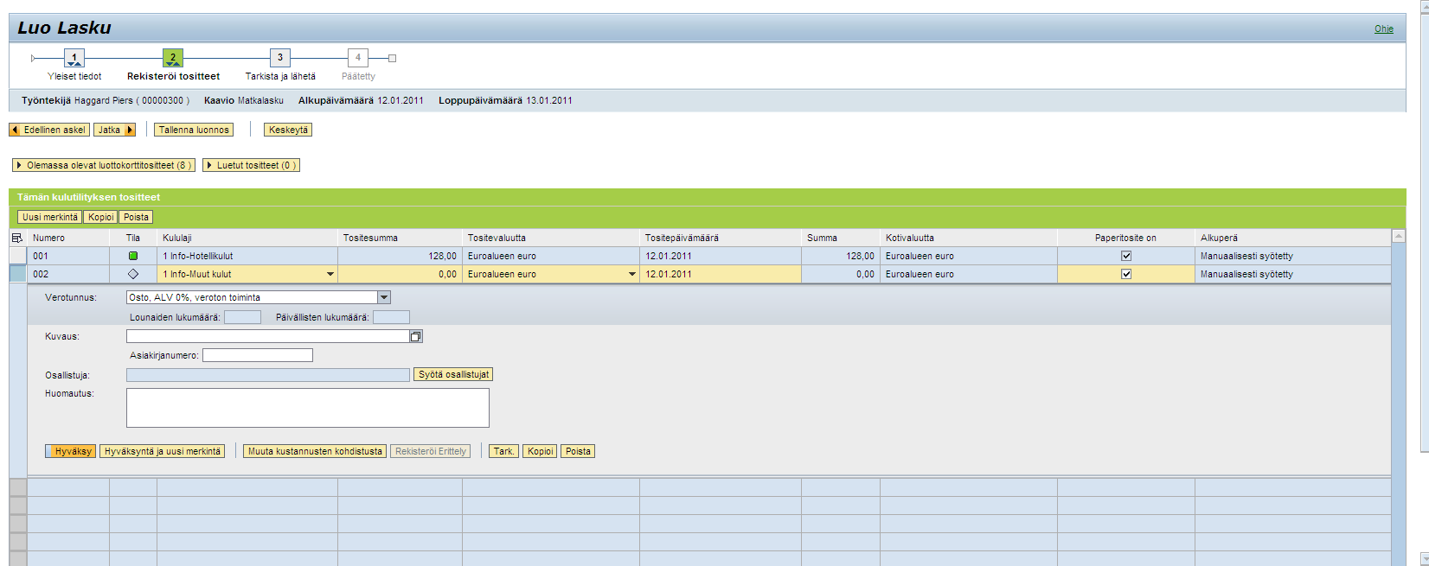Click the Tositepäivämäärä field of row 002

tap(721, 274)
